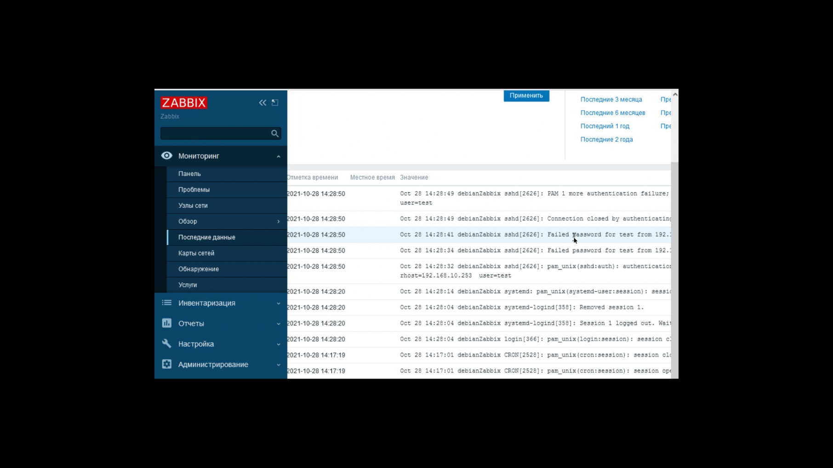Image resolution: width=833 pixels, height=468 pixels.
Task: Click the ZABBIX logo
Action: tap(184, 102)
